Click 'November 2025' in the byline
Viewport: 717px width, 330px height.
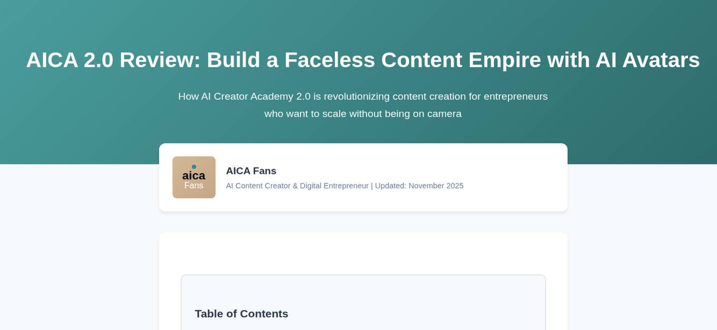(x=436, y=186)
